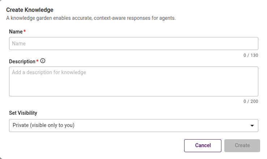The image size is (267, 159).
Task: Select the 'Private (visible only to you)' text
Action: [43, 126]
